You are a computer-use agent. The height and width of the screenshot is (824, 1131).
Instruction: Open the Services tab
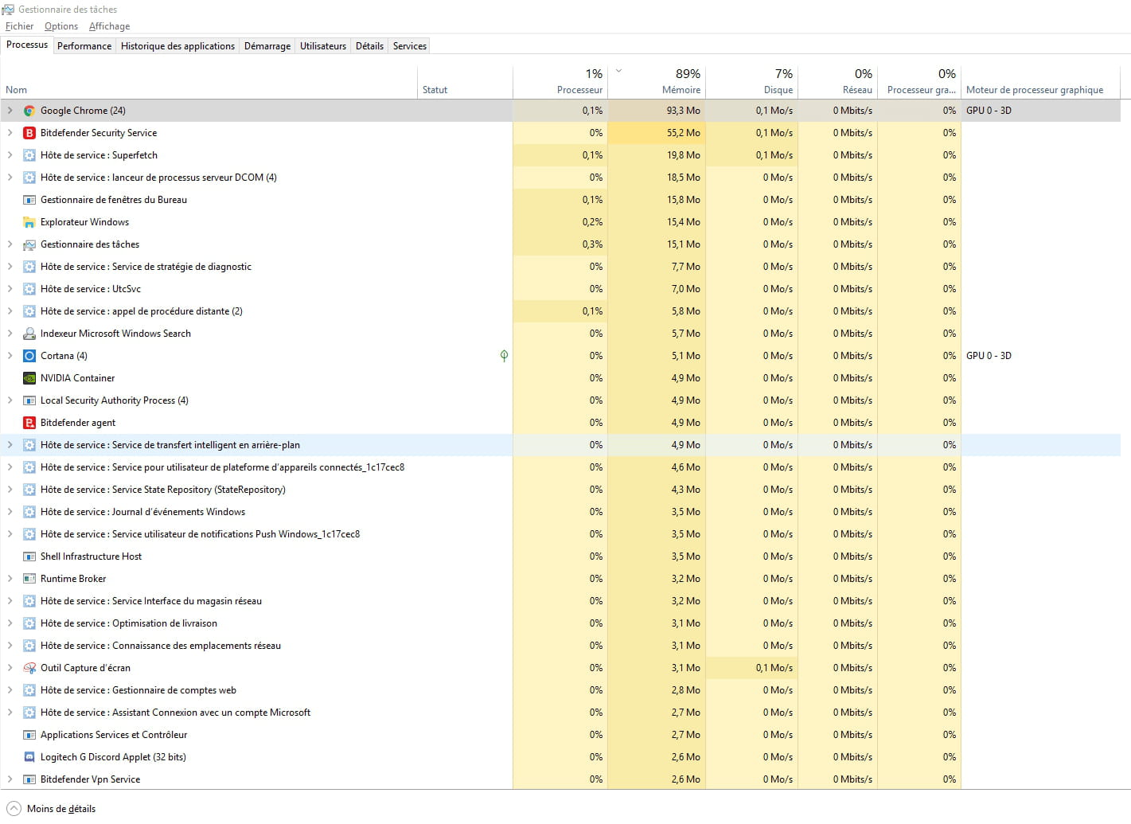[410, 46]
